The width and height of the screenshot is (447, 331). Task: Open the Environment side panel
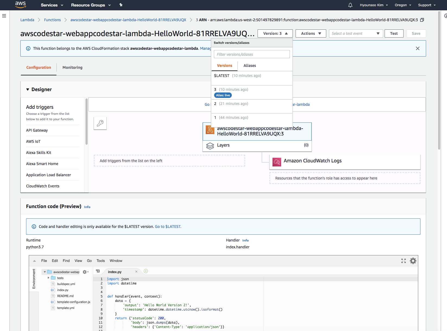coord(34,279)
